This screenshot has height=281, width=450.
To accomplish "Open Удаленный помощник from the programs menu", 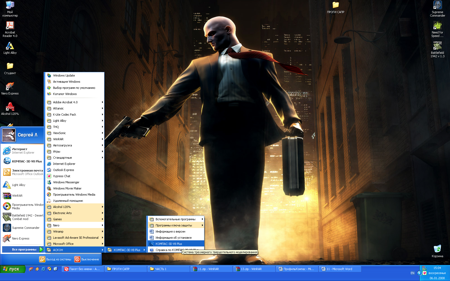I will point(75,201).
